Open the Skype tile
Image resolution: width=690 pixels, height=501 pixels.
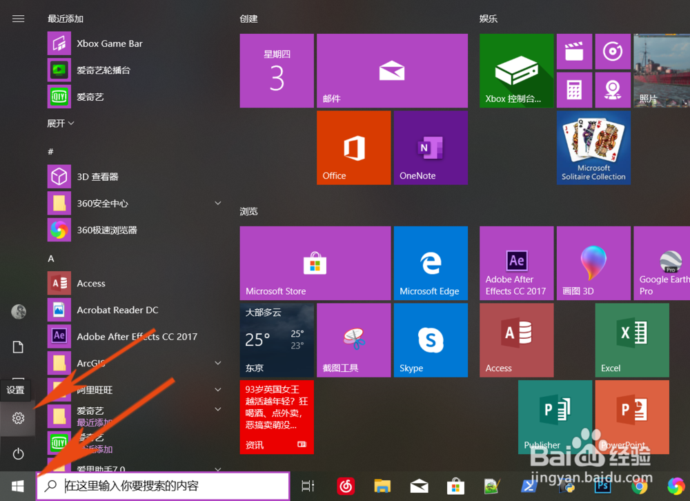(x=431, y=340)
